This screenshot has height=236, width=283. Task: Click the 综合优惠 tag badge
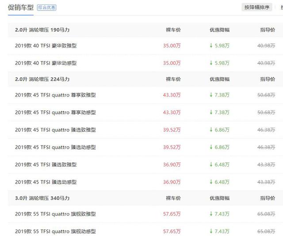pos(46,7)
